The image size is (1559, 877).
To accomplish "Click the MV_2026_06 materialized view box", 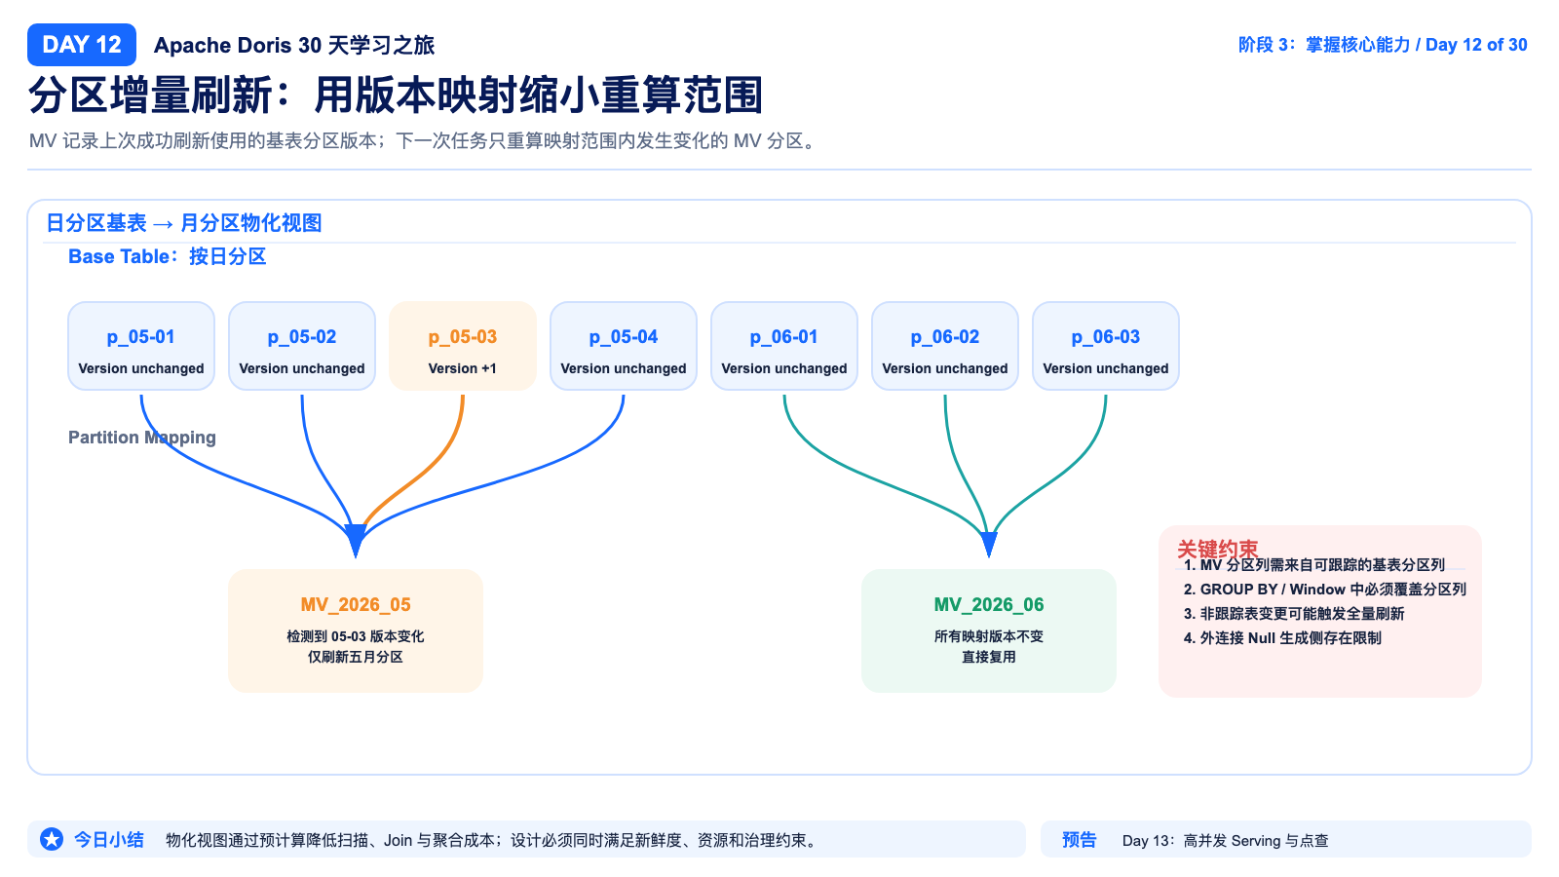I will pos(989,630).
